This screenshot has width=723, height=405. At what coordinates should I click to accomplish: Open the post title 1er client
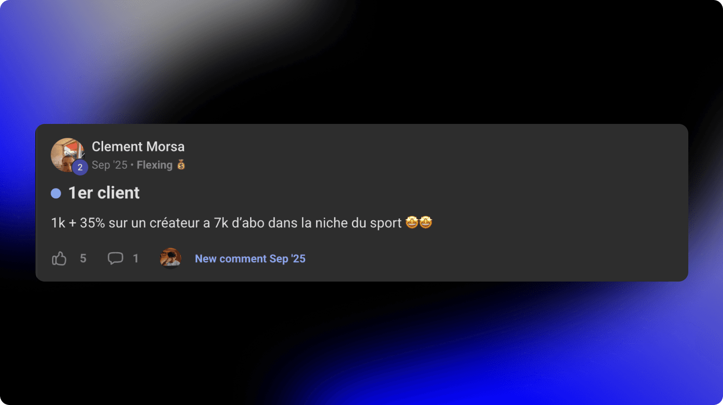104,193
